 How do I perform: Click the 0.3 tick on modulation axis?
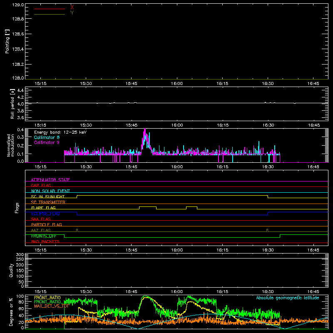click(x=20, y=137)
